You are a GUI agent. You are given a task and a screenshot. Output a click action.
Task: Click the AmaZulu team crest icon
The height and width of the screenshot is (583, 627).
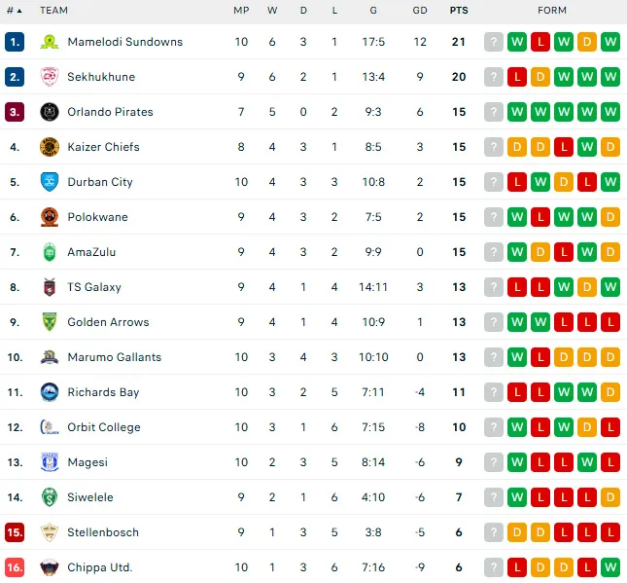[x=50, y=252]
